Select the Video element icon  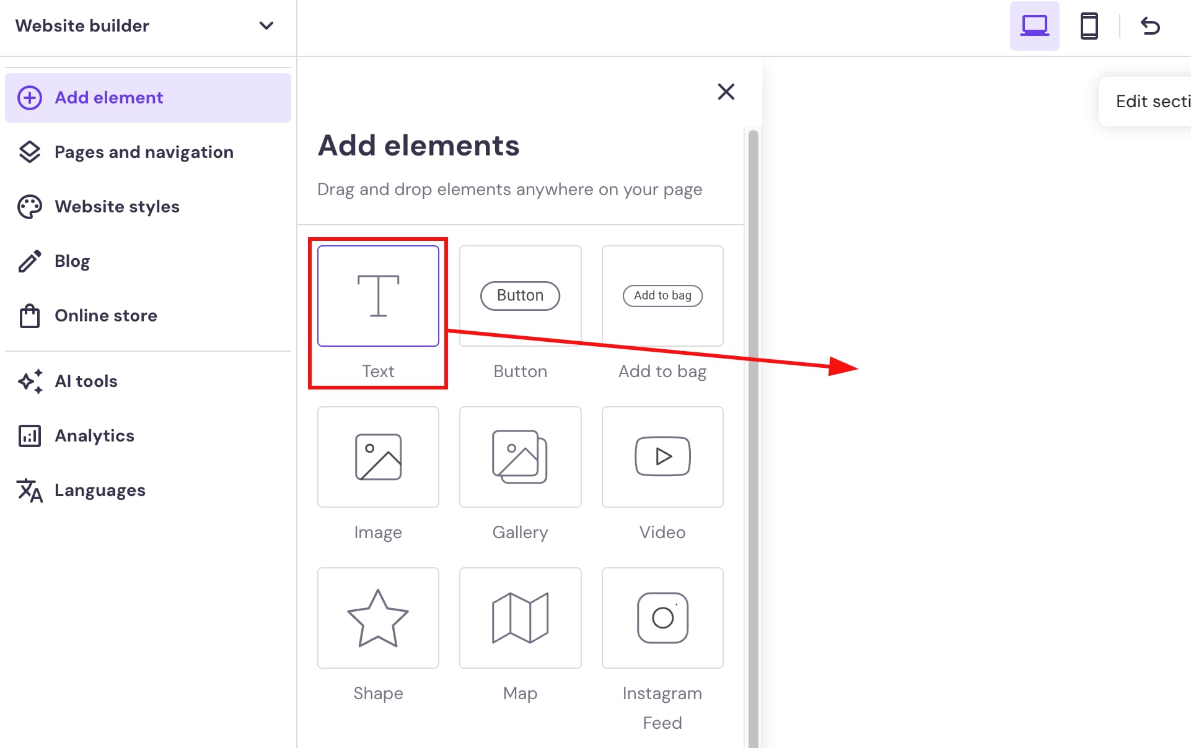(x=662, y=457)
